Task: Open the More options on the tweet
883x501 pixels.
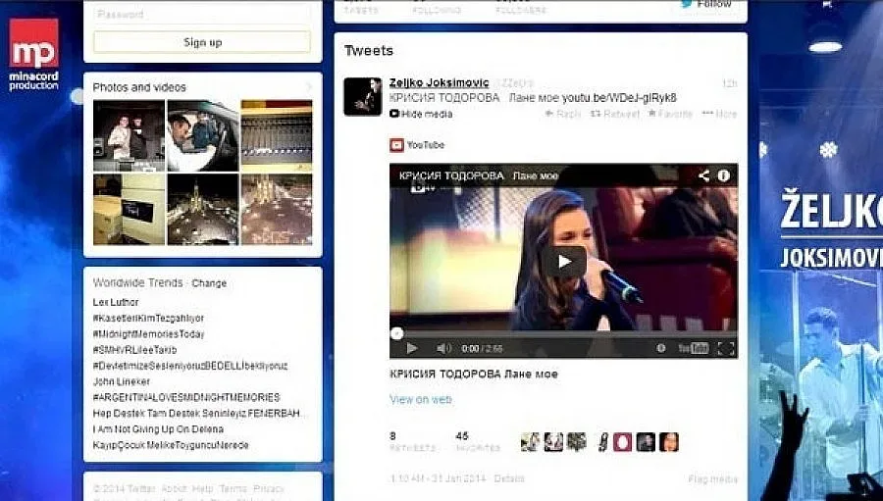Action: pos(719,114)
